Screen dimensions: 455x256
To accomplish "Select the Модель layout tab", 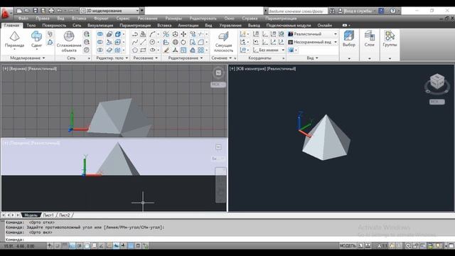I will pyautogui.click(x=31, y=215).
